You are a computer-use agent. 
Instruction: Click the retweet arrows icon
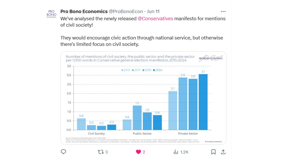(101, 152)
